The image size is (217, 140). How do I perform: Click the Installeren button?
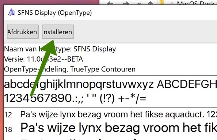[58, 32]
